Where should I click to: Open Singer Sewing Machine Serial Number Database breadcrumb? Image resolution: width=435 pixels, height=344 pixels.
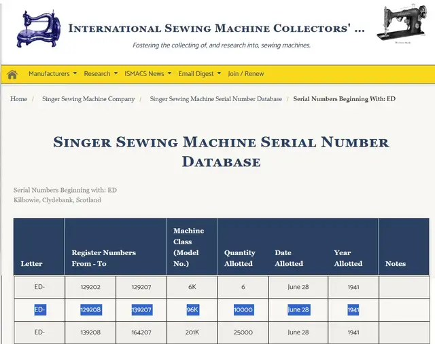216,99
